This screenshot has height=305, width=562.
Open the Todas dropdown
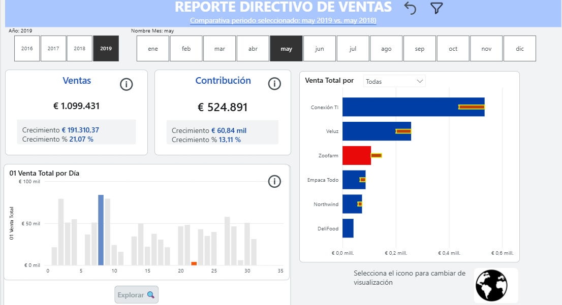394,81
